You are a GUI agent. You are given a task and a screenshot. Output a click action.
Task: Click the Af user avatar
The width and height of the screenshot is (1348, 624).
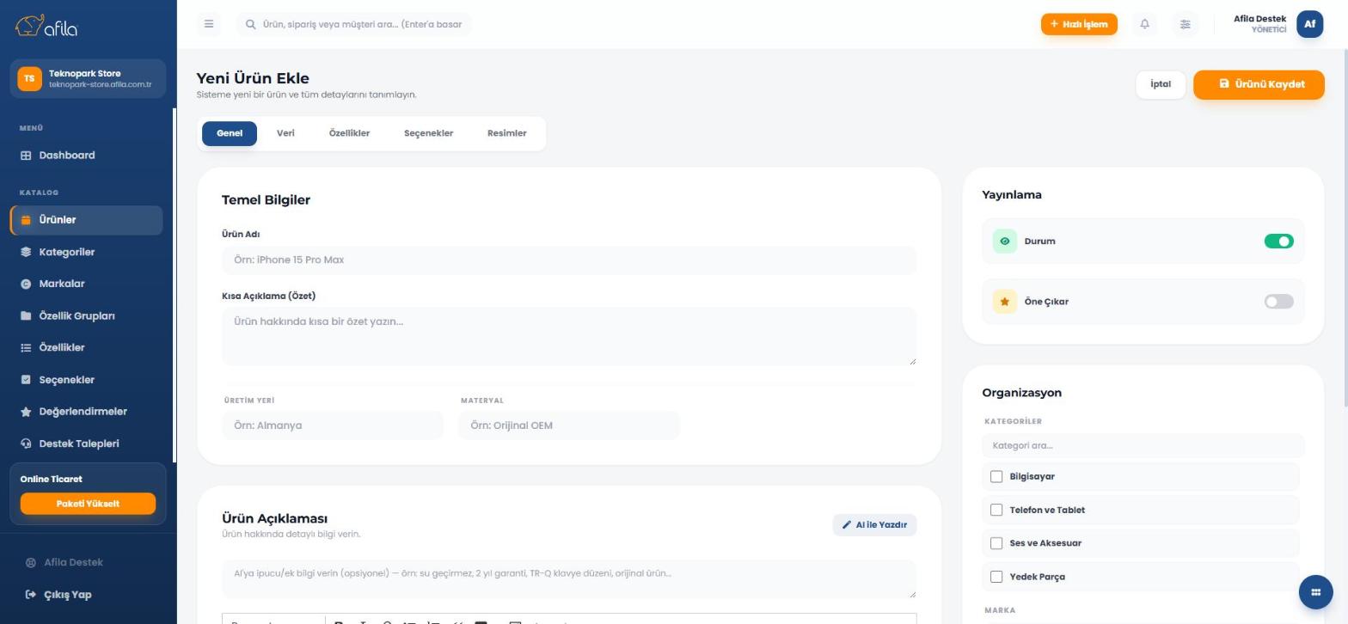pyautogui.click(x=1309, y=24)
